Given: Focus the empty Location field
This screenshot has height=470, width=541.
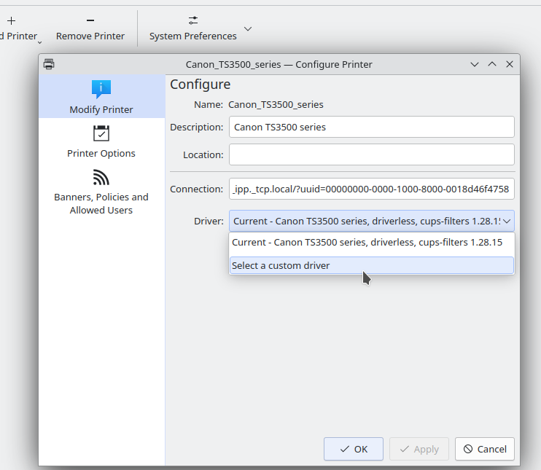Looking at the screenshot, I should coord(371,154).
